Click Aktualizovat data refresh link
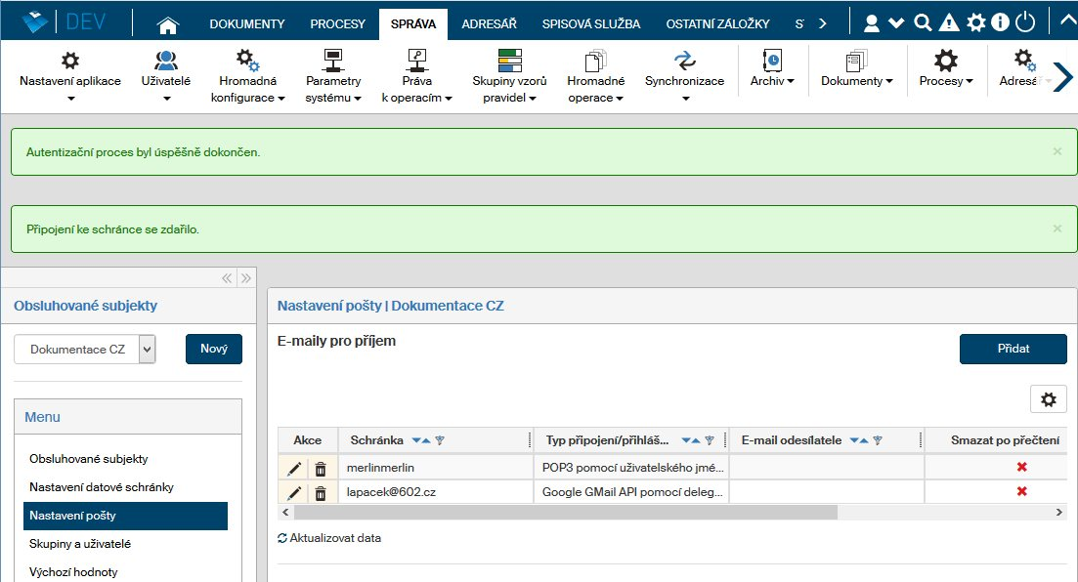 click(330, 538)
